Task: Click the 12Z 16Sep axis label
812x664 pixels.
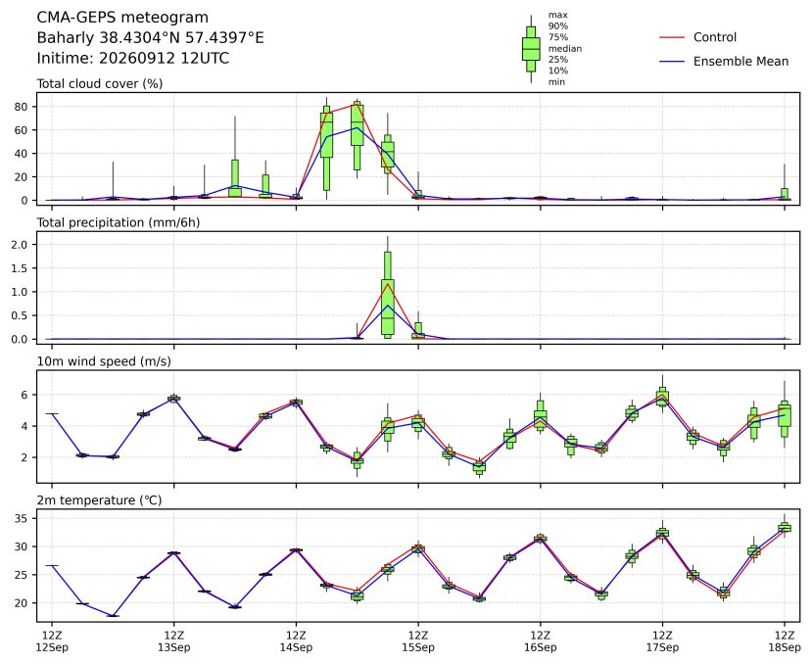Action: [x=540, y=641]
